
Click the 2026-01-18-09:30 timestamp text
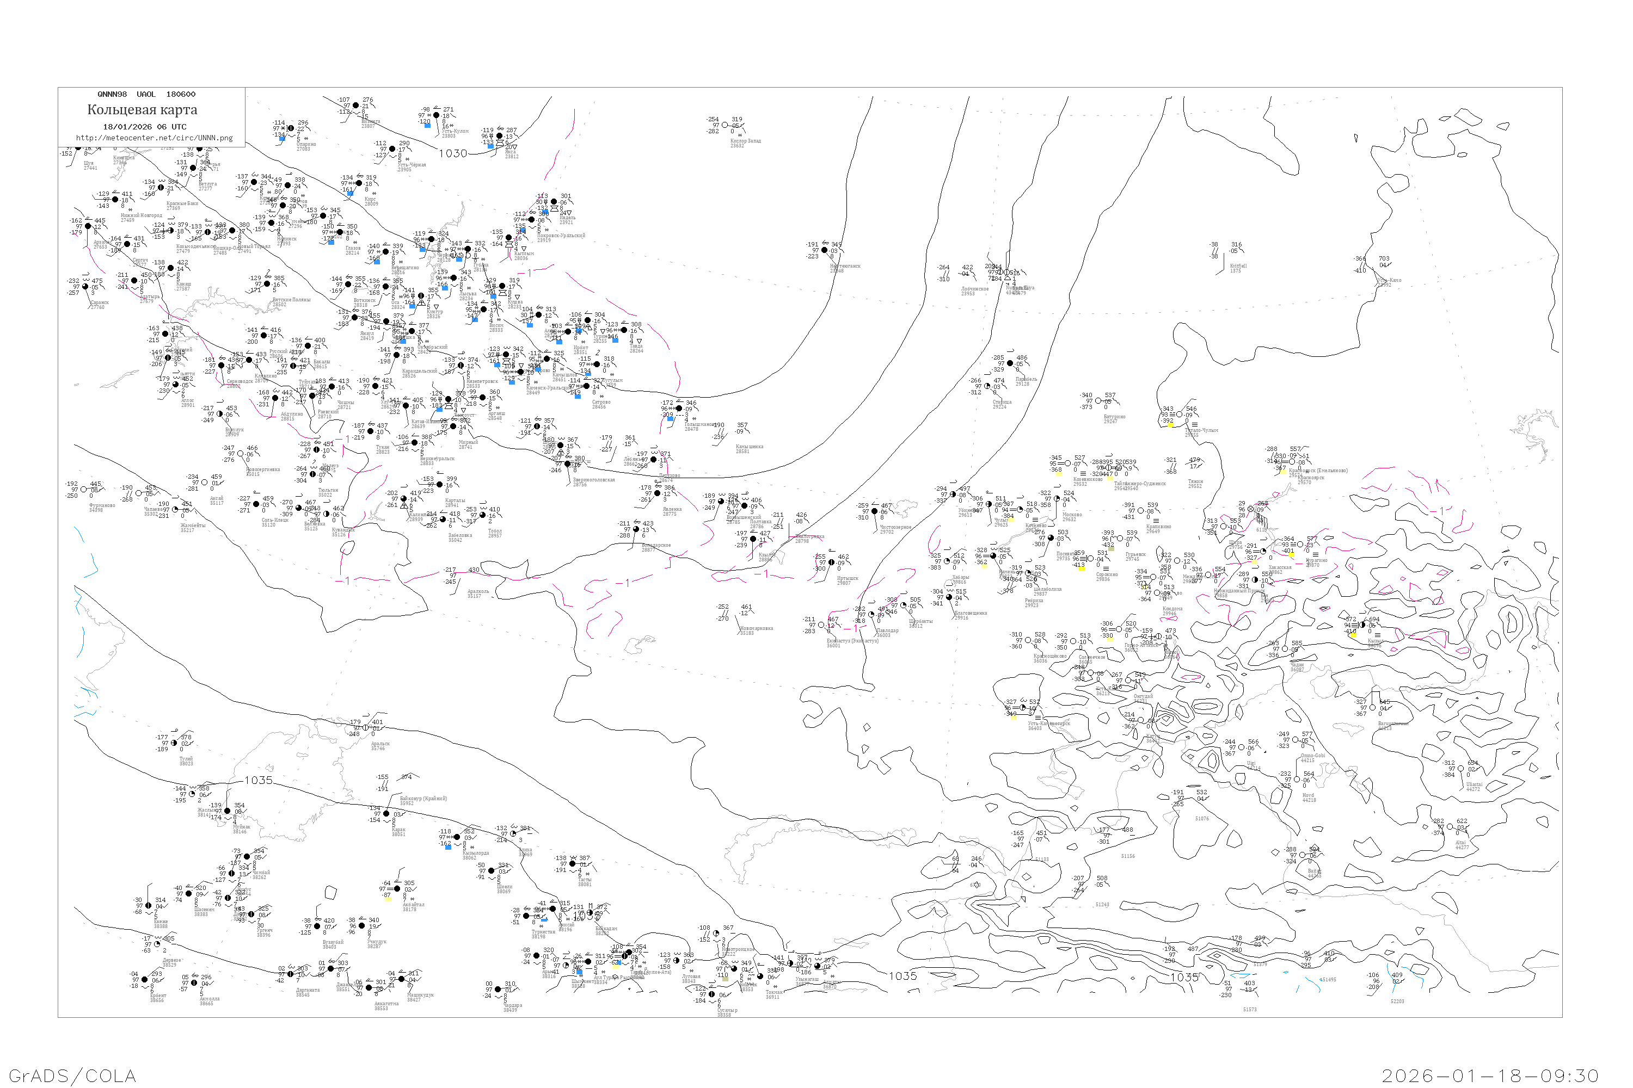tap(1490, 1075)
